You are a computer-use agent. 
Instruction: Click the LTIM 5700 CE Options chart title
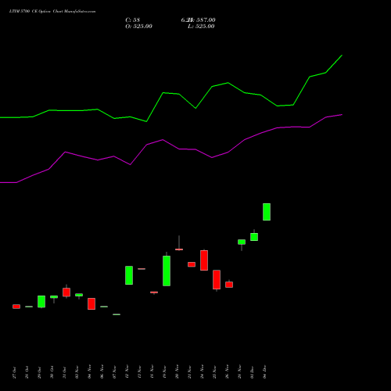coord(52,12)
